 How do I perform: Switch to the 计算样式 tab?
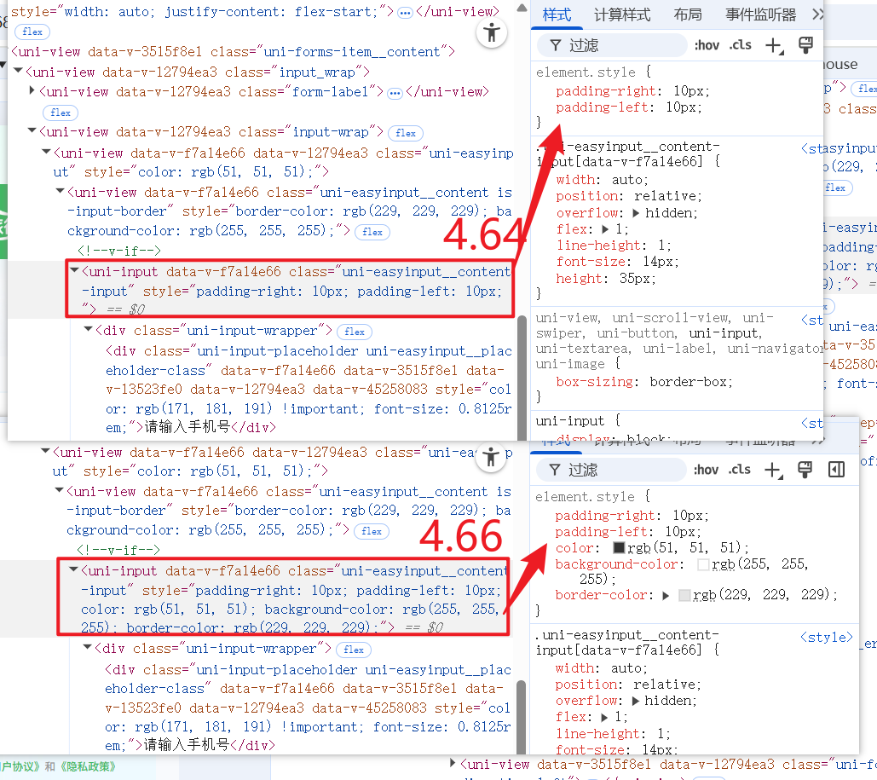621,14
